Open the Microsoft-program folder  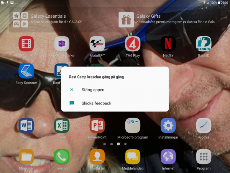[x=133, y=125]
